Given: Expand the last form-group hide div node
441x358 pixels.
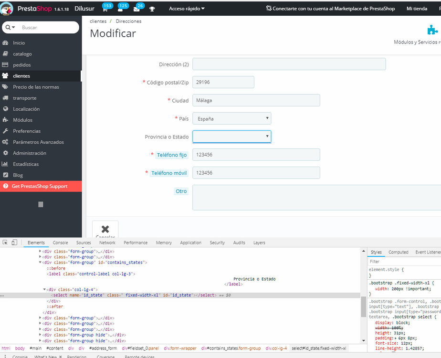Looking at the screenshot, I should click(40, 340).
